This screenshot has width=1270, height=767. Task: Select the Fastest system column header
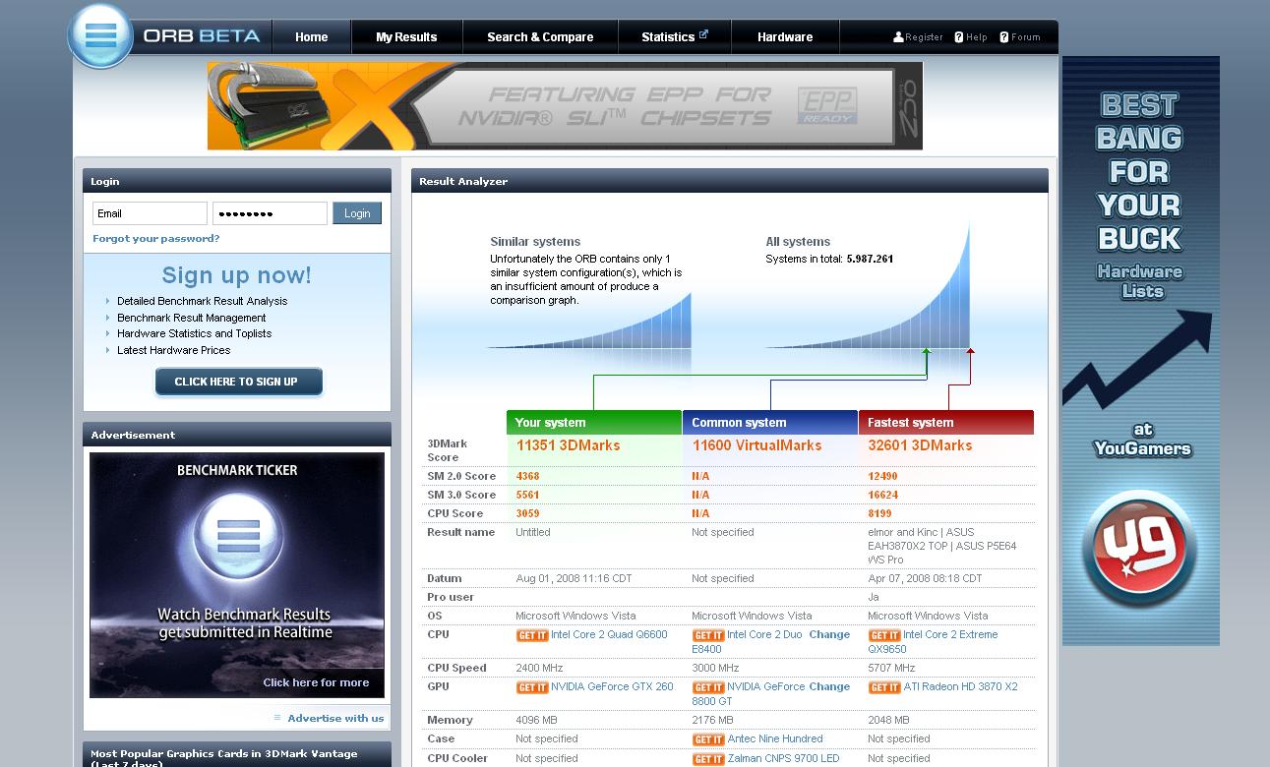[946, 422]
